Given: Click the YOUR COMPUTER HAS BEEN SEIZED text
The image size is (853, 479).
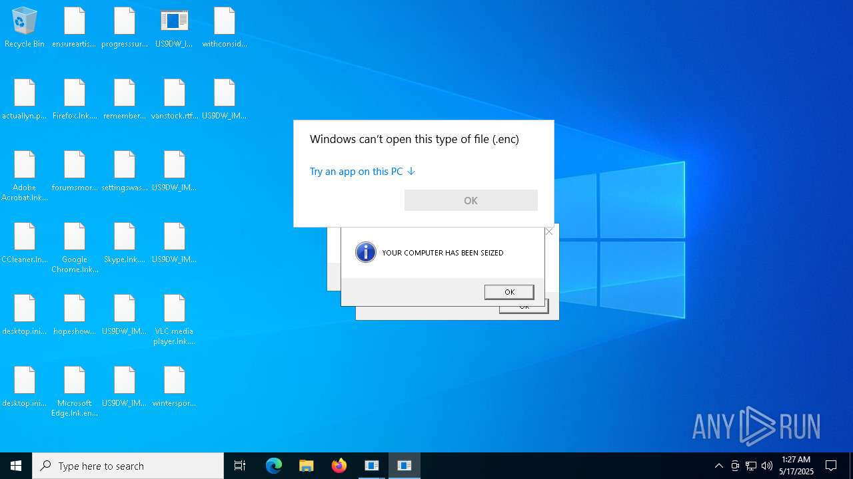Looking at the screenshot, I should (x=442, y=253).
